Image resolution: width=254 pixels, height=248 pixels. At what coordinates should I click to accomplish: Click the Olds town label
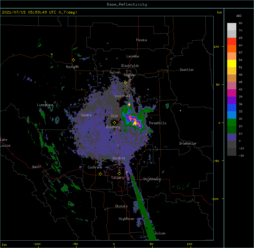pyautogui.click(x=114, y=116)
